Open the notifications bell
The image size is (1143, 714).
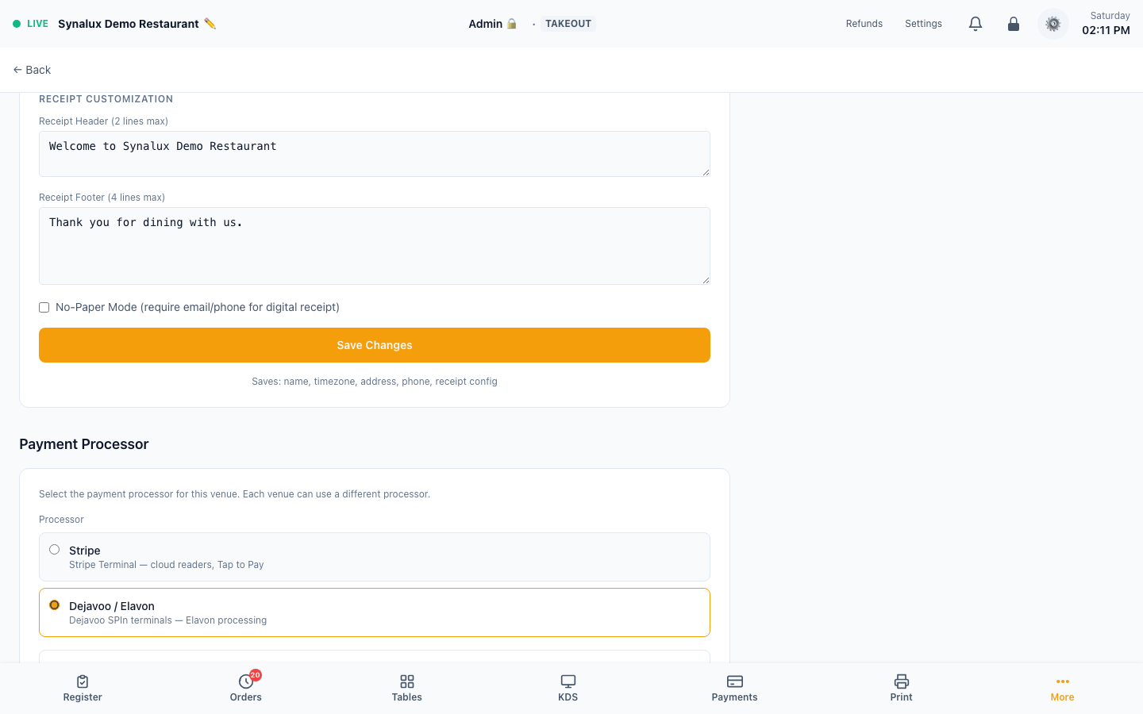pyautogui.click(x=976, y=24)
